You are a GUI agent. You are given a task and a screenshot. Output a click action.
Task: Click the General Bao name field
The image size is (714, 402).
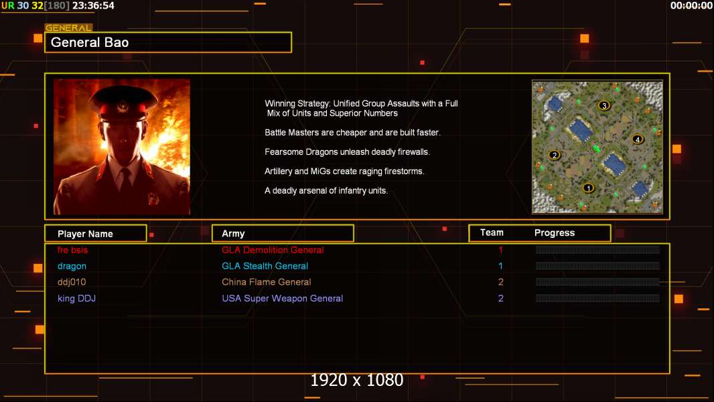coord(168,42)
